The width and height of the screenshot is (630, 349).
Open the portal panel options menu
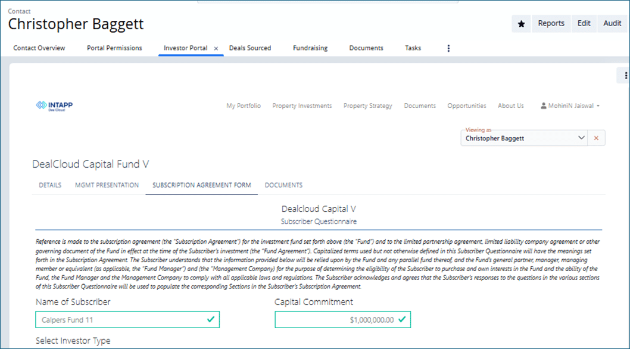625,76
